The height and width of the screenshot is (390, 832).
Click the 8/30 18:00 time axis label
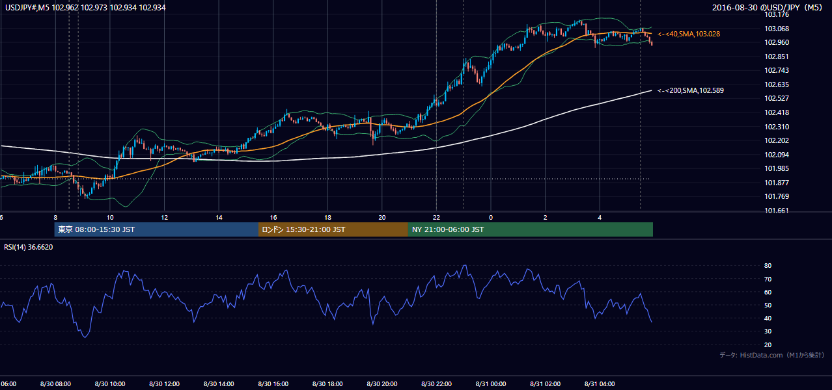tap(327, 384)
